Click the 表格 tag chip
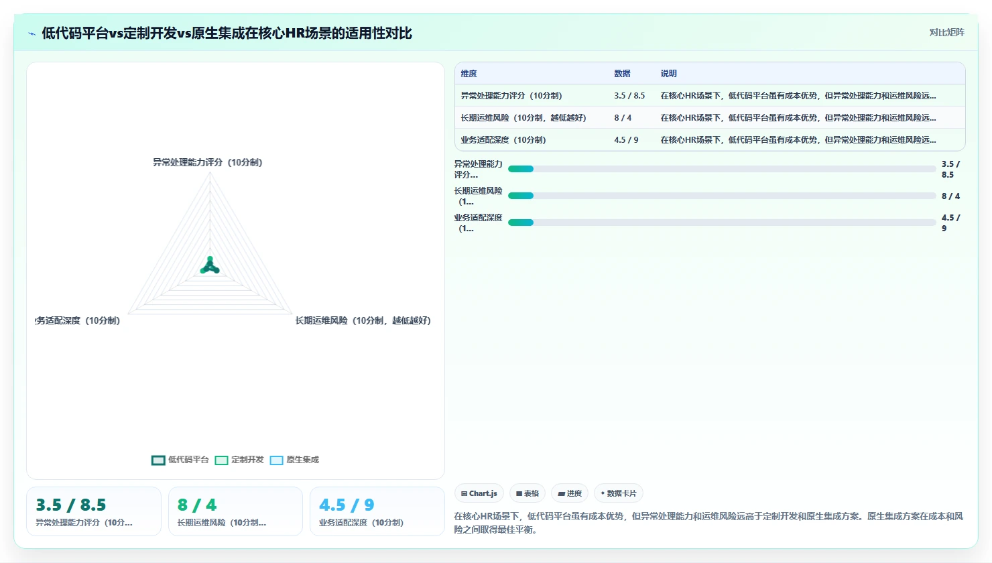The width and height of the screenshot is (992, 563). point(528,493)
